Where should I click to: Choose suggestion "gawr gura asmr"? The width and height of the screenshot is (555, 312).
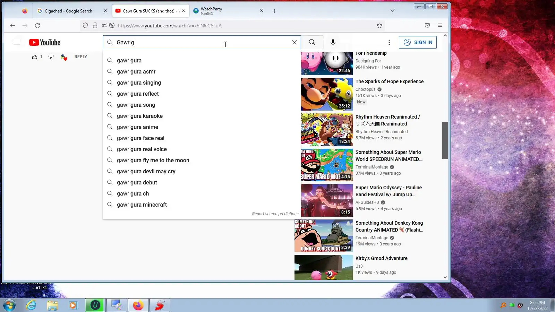[202, 71]
